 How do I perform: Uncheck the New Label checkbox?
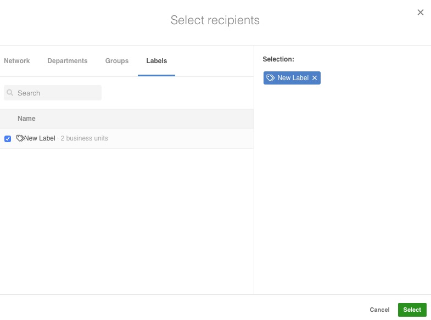(x=8, y=139)
